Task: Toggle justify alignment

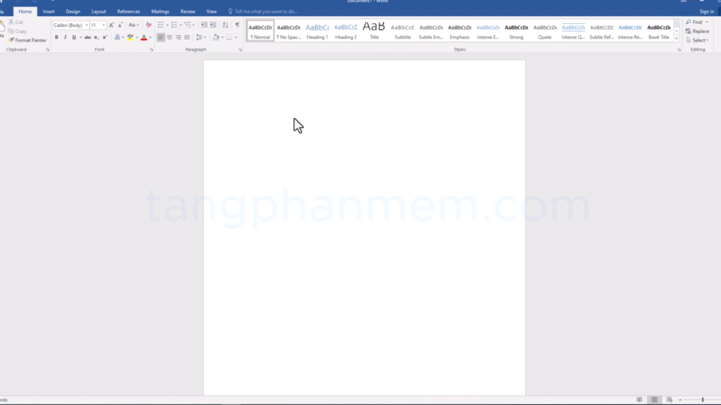Action: pos(187,37)
